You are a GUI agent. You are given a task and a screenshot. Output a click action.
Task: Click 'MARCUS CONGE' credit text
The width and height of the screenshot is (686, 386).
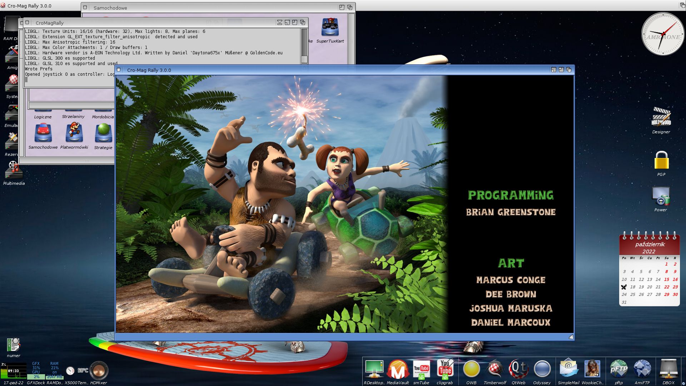pyautogui.click(x=511, y=280)
